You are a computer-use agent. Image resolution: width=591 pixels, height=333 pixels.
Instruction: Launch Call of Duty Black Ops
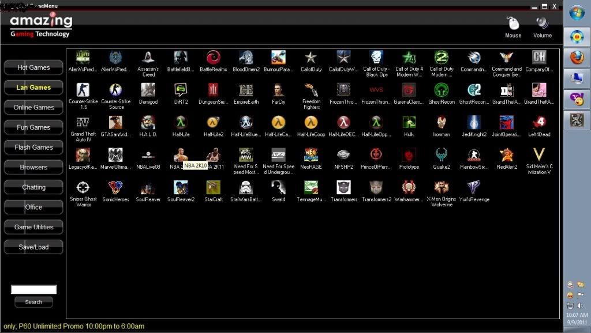376,58
